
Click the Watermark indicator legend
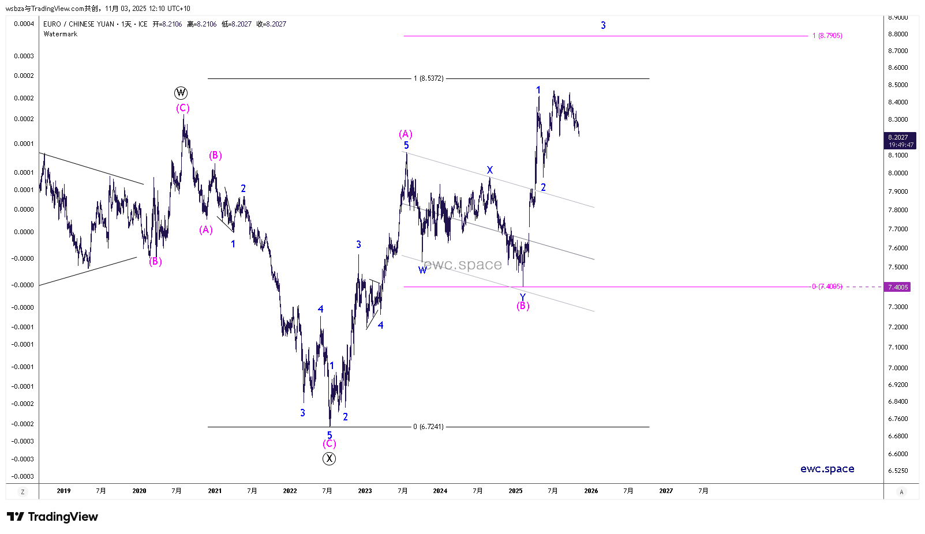pyautogui.click(x=61, y=34)
